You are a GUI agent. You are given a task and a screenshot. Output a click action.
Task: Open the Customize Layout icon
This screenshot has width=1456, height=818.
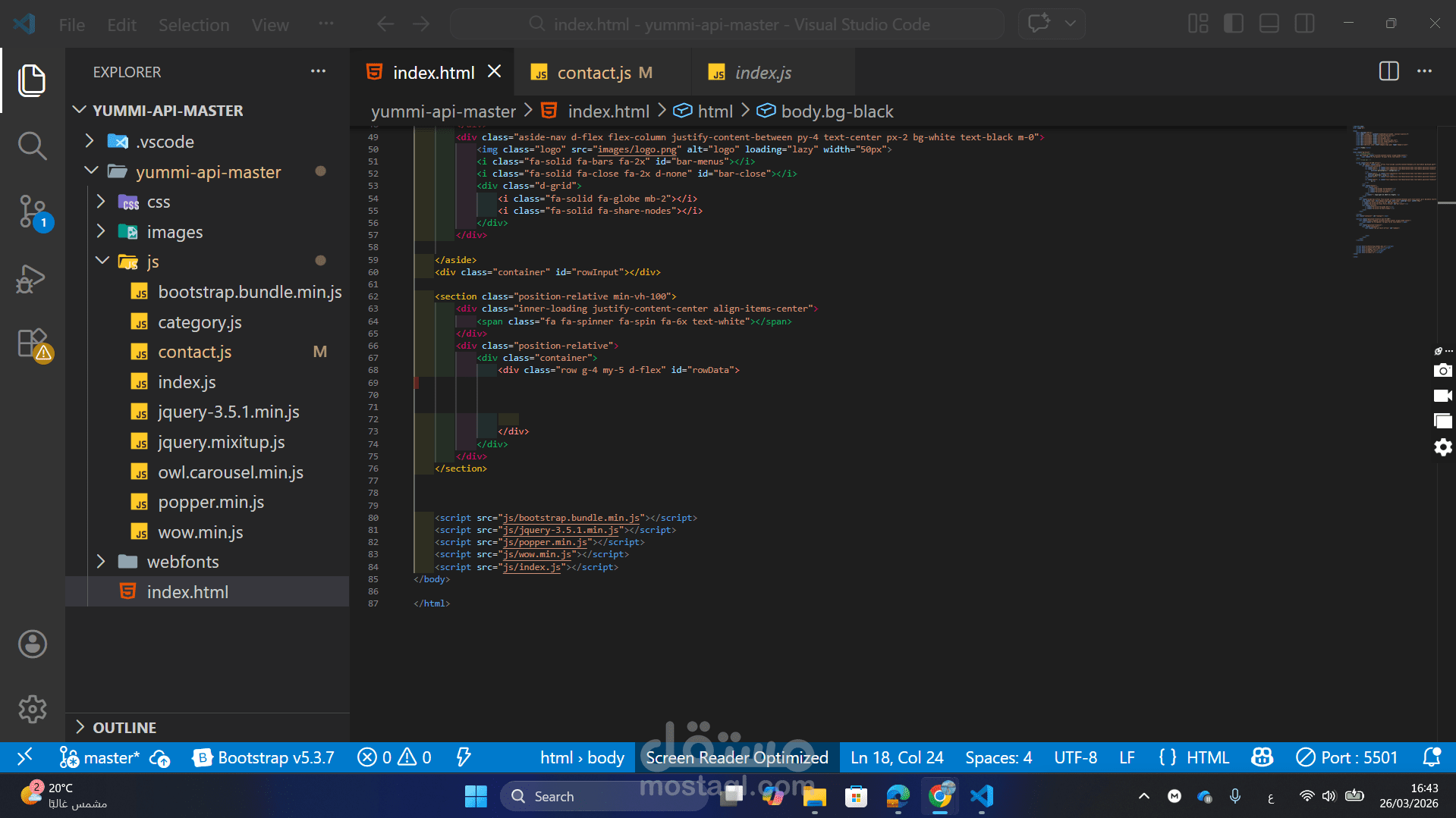click(1198, 24)
